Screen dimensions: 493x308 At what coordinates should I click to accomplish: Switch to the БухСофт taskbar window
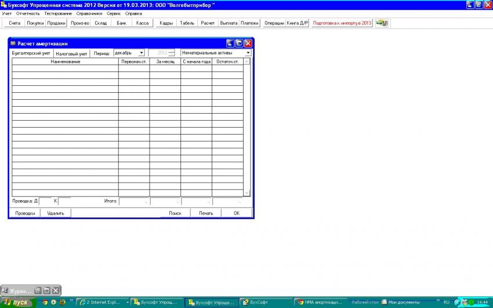[x=266, y=302]
